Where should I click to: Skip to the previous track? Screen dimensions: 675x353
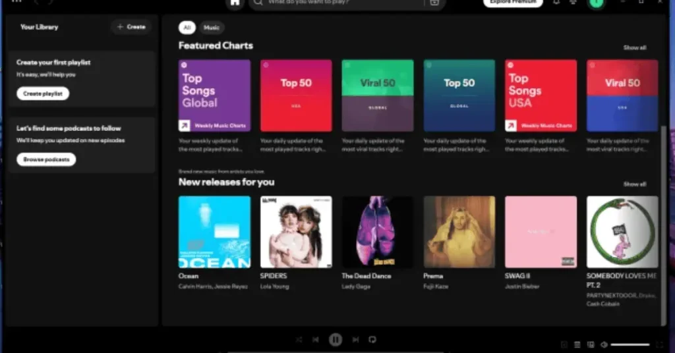pyautogui.click(x=316, y=340)
